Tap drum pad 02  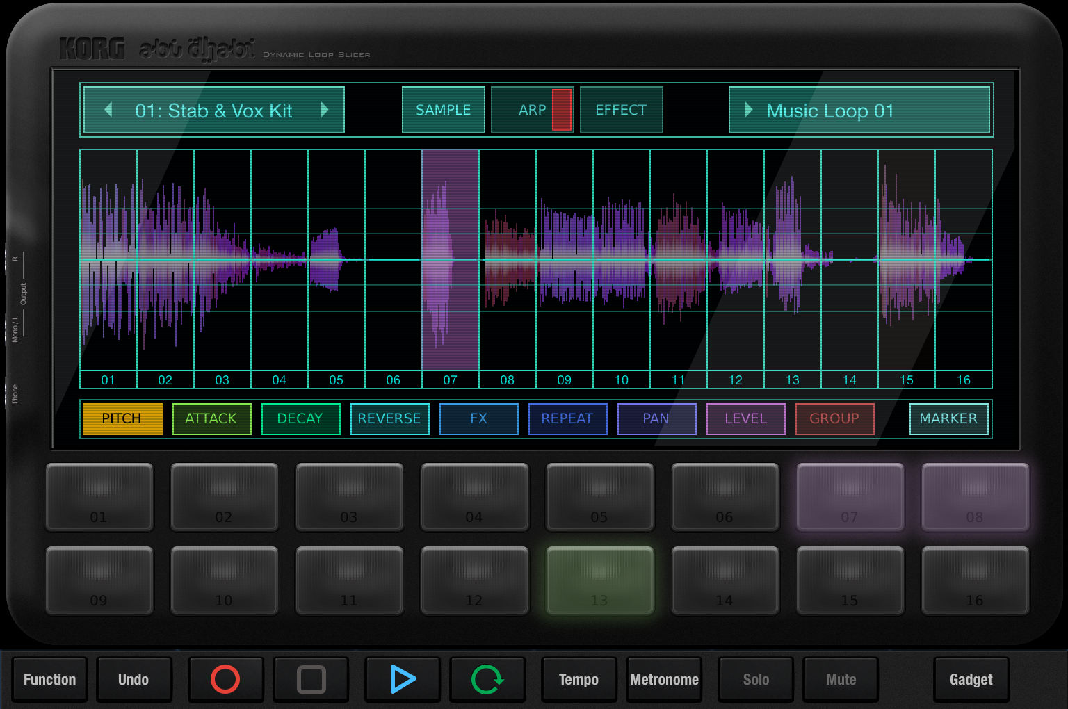coord(225,497)
